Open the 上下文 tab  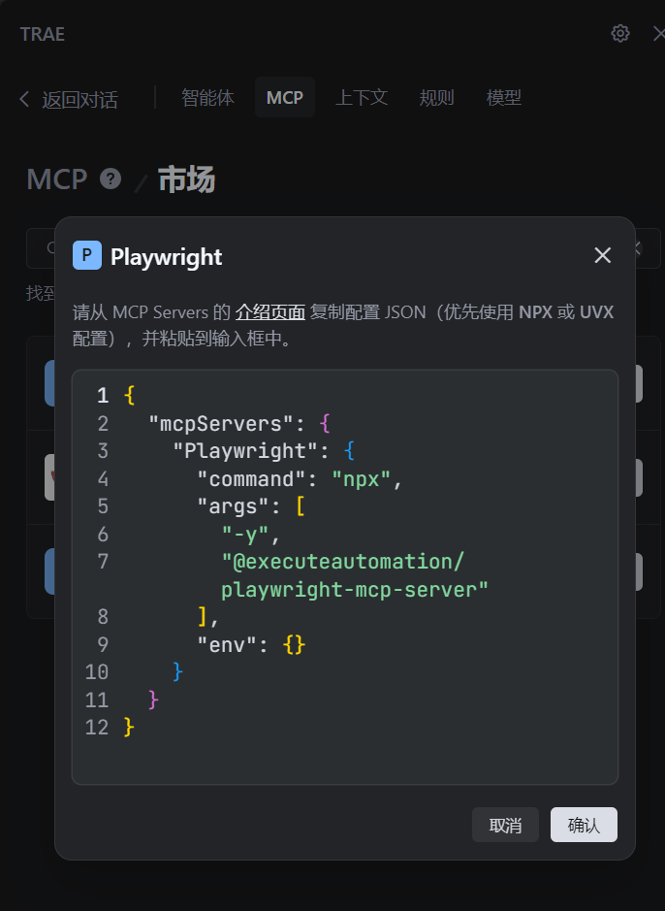tap(362, 98)
